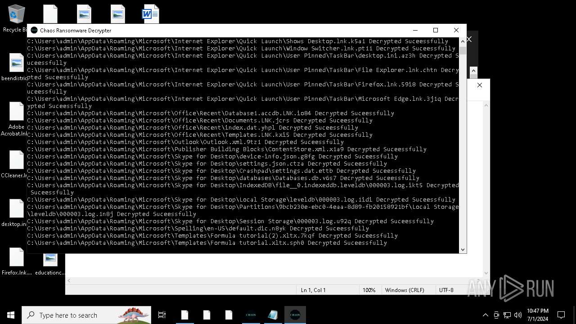The height and width of the screenshot is (324, 576).
Task: Click the Documents.LNK.jcrs console line
Action: 200,120
